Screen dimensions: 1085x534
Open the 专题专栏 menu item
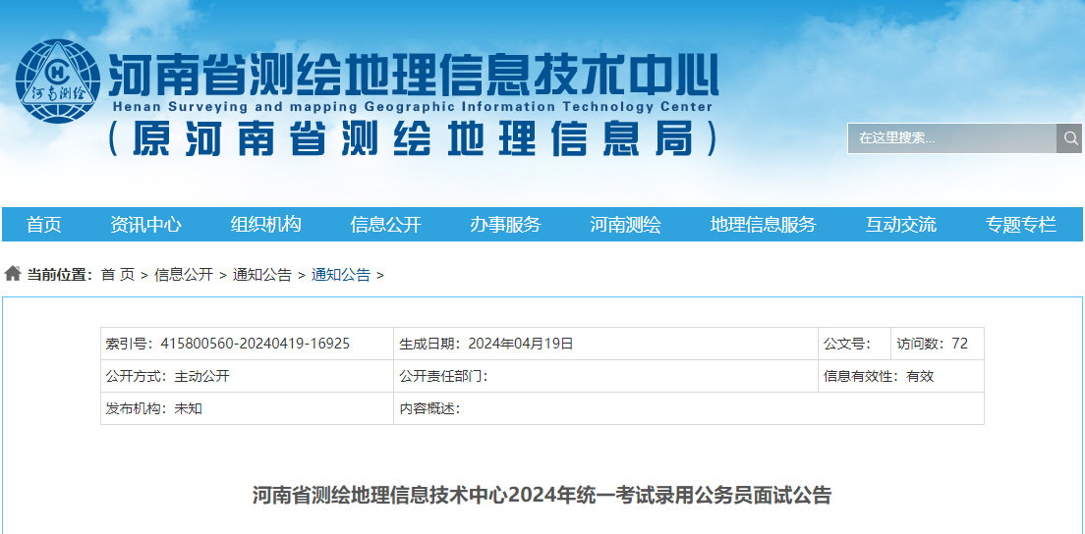pyautogui.click(x=1021, y=225)
